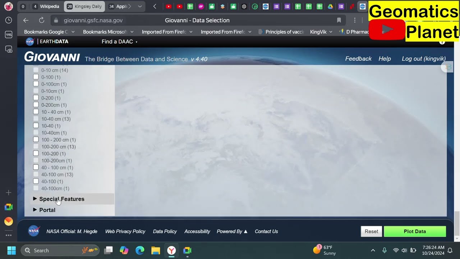Viewport: 460px width, 259px height.
Task: Open Principles of vaccine bookmark
Action: 281,32
